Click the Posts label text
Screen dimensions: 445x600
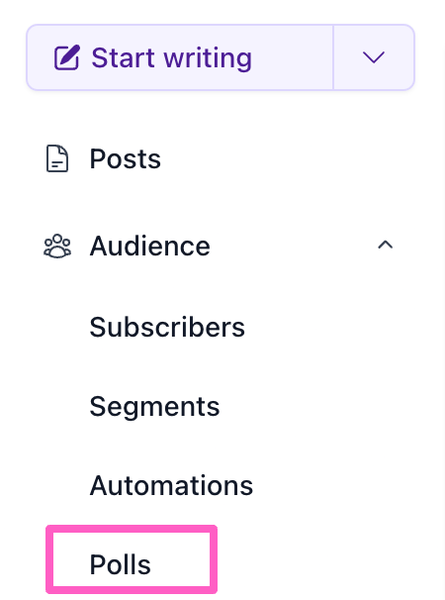pos(125,158)
